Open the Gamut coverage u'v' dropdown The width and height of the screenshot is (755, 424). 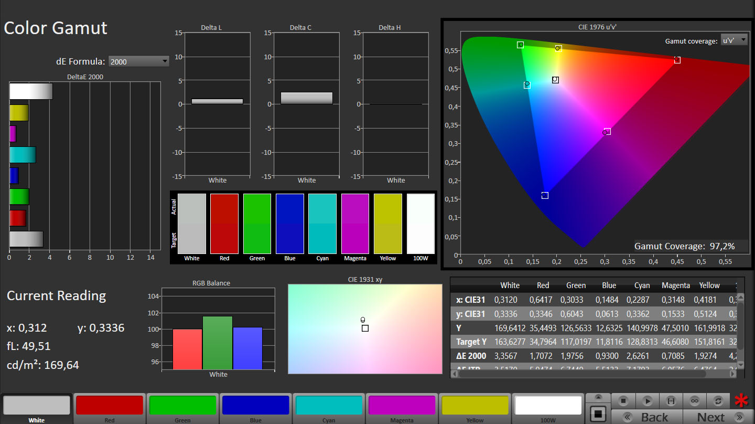(x=734, y=40)
